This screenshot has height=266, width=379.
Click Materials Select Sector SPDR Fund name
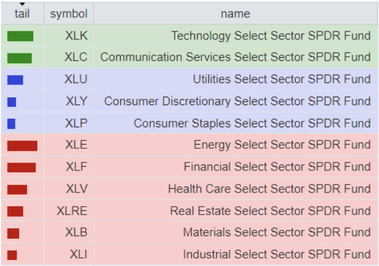(277, 232)
